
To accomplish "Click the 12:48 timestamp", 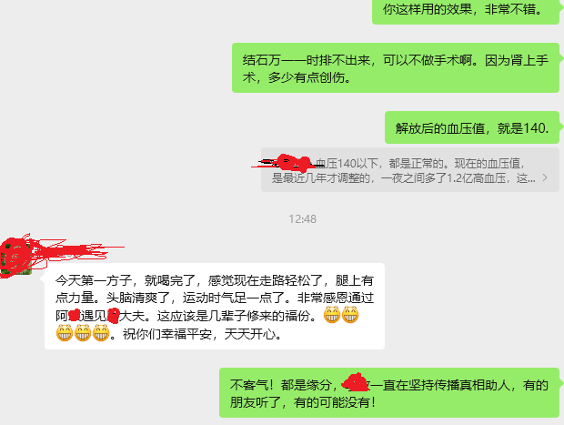I will click(303, 218).
